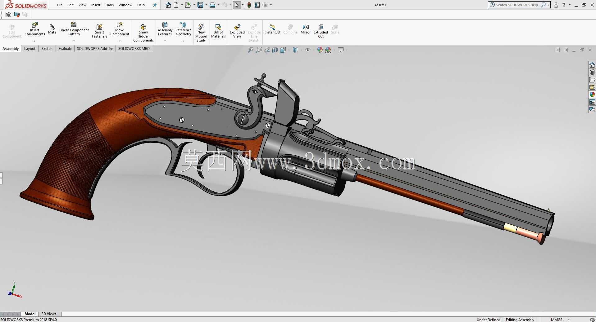Expand the Help question mark dropdown

(570, 5)
